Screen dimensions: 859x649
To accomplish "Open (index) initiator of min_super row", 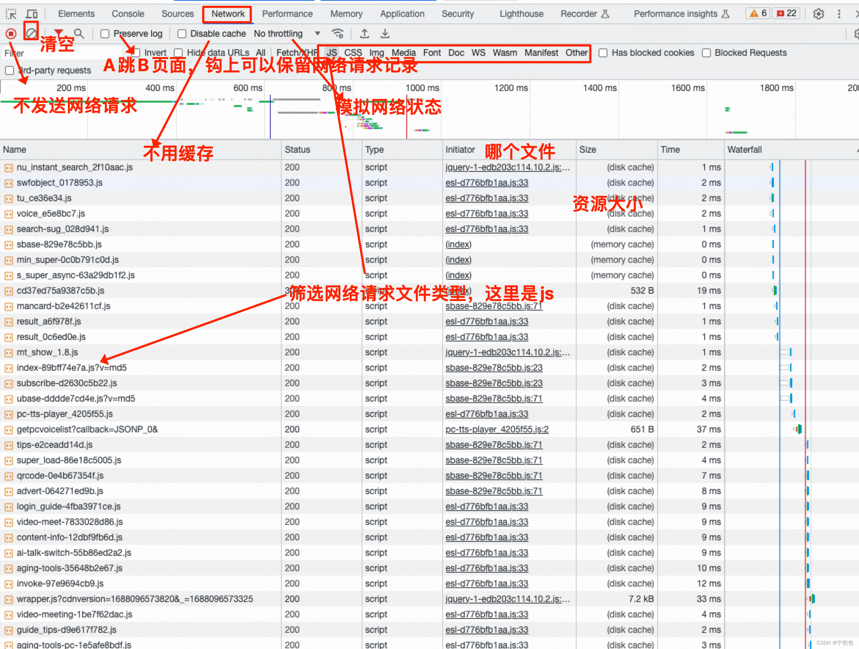I will pos(458,260).
